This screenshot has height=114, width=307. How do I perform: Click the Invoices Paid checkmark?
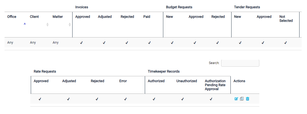(149, 43)
